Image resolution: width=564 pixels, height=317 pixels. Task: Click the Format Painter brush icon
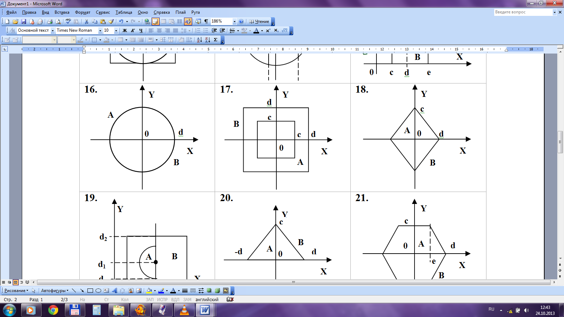pyautogui.click(x=111, y=21)
